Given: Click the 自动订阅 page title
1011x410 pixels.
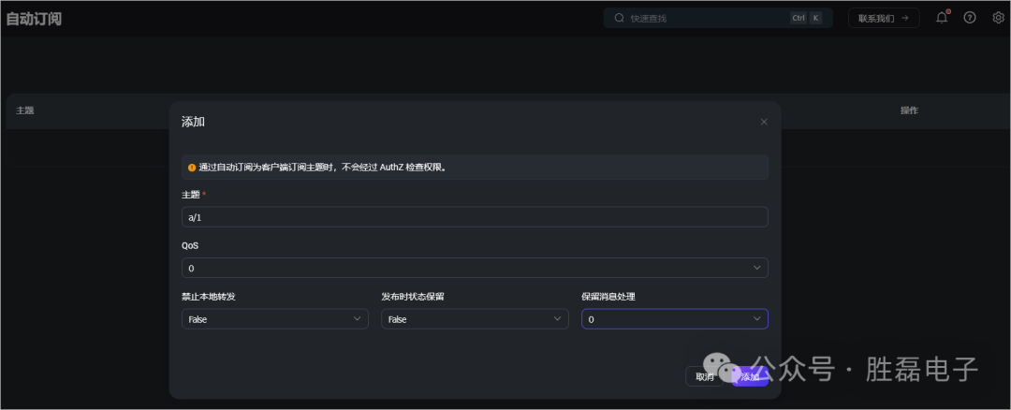Looking at the screenshot, I should coord(34,19).
